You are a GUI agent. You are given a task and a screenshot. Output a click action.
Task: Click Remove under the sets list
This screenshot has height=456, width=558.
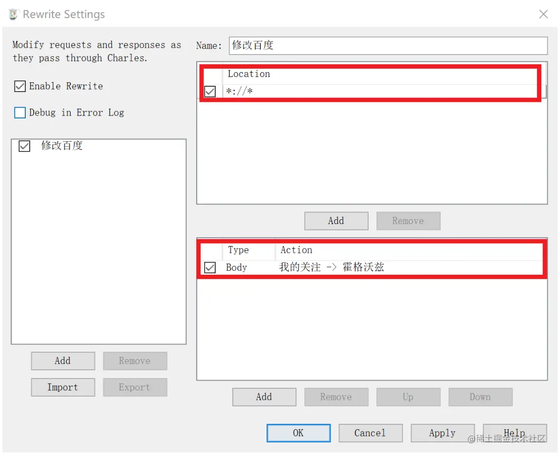(135, 361)
